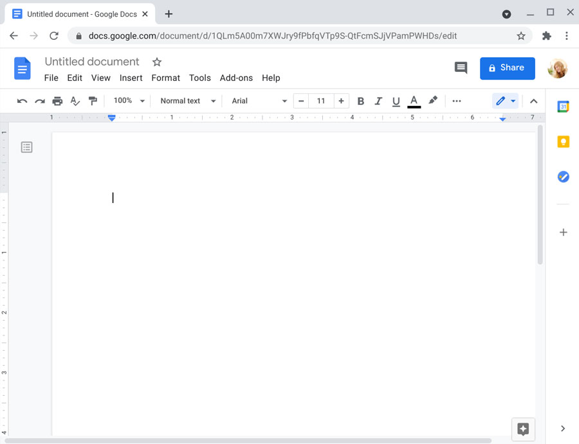Rename the document title field
This screenshot has height=444, width=579.
pos(91,62)
